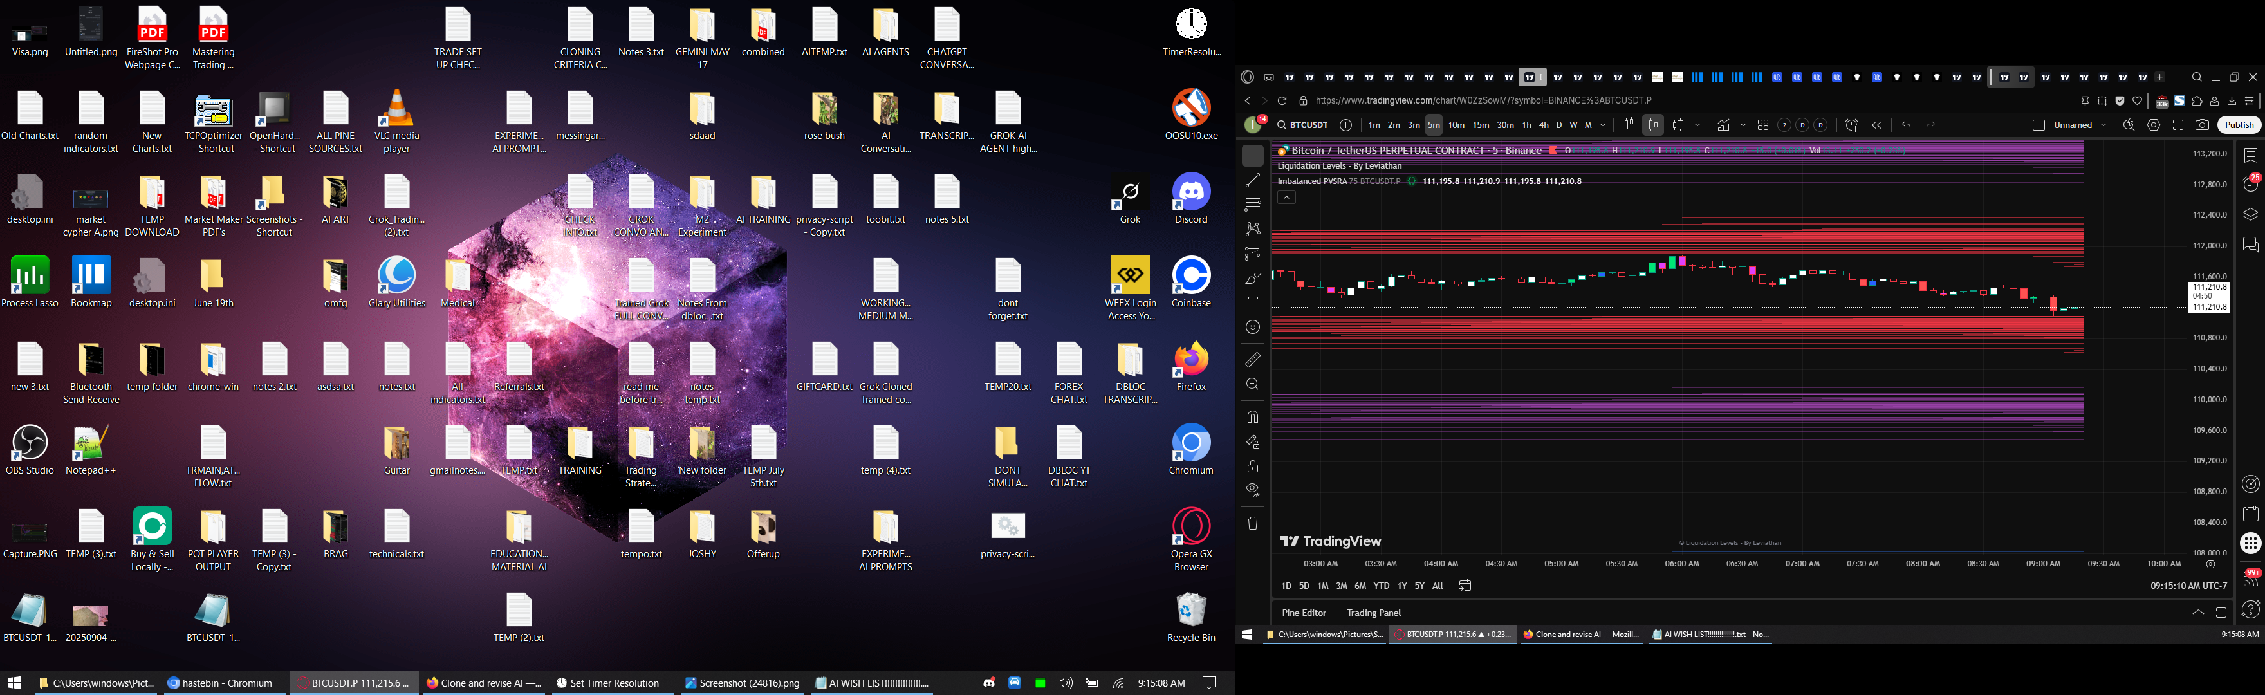Select the brush drawing tool
2265x695 pixels.
click(x=1252, y=278)
